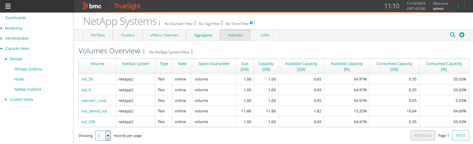Click the 94.97% available capacity value
The image size is (473, 144).
360,101
